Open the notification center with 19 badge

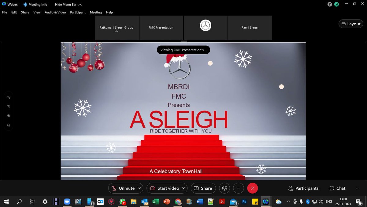(360, 202)
